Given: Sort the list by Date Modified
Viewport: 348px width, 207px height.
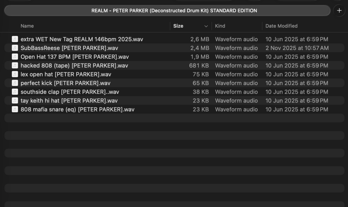Looking at the screenshot, I should pos(282,26).
